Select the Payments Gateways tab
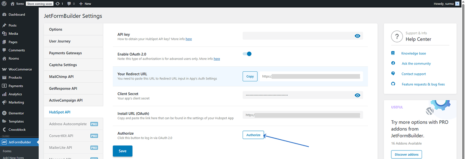Screen dimensions: 465x159 click(74, 53)
